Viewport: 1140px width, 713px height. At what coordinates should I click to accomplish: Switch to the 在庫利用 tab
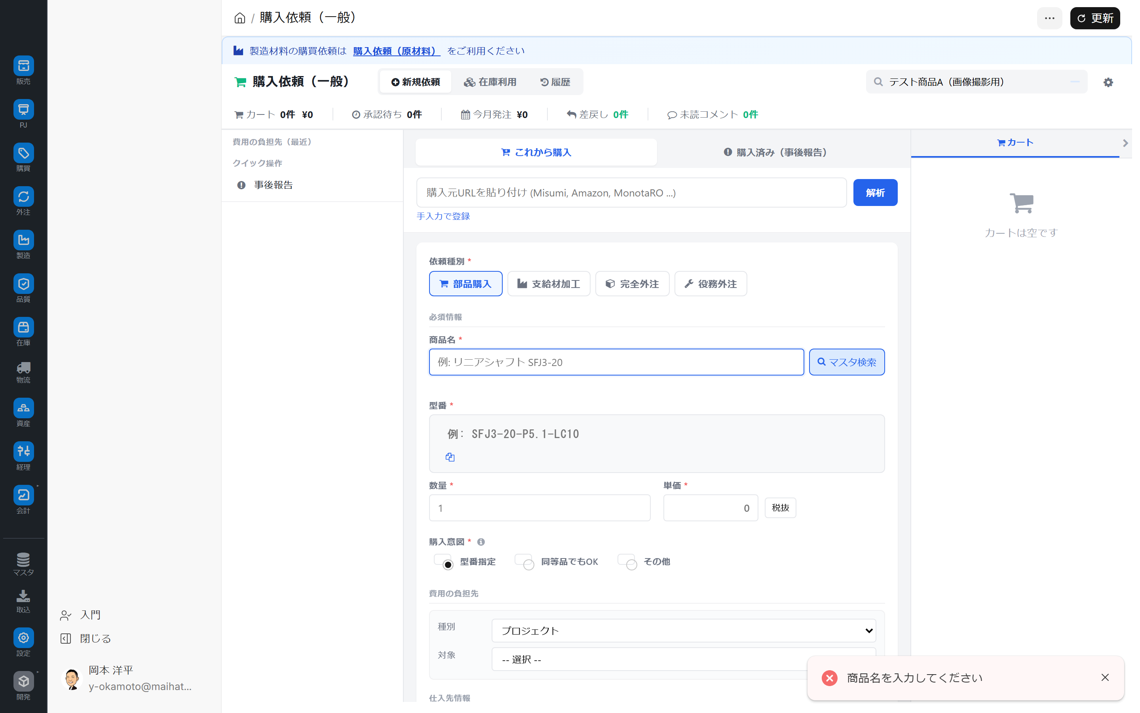[490, 82]
